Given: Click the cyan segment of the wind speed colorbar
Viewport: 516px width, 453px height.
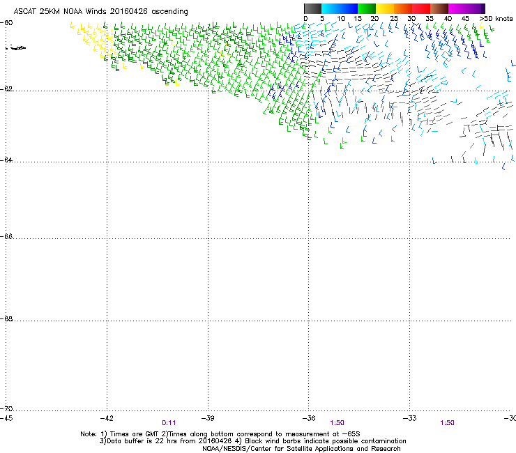Looking at the screenshot, I should (331, 8).
